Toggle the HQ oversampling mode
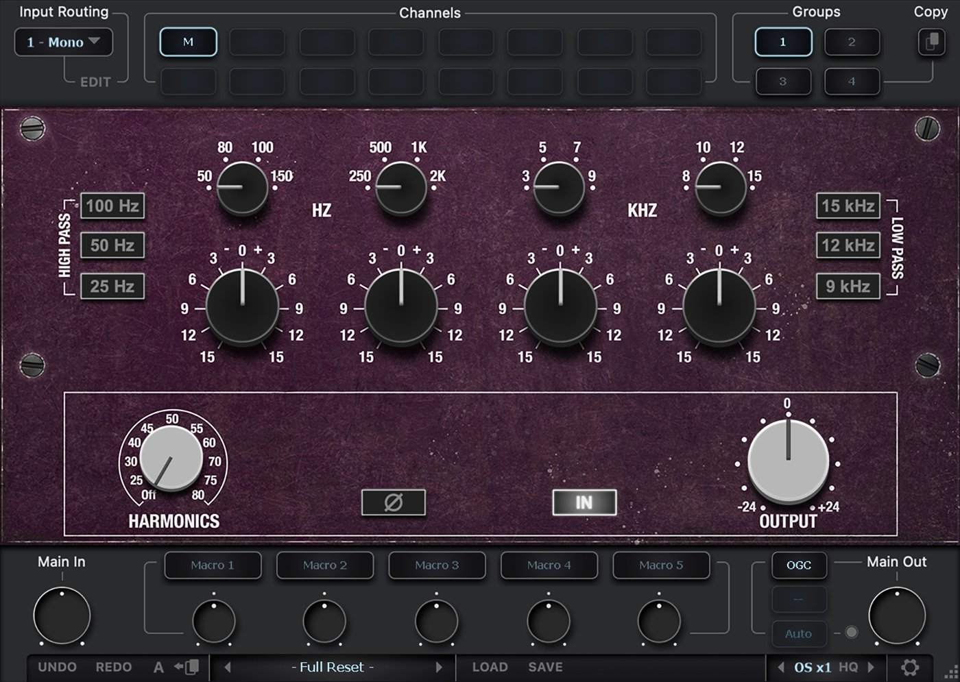This screenshot has height=682, width=960. pos(848,667)
